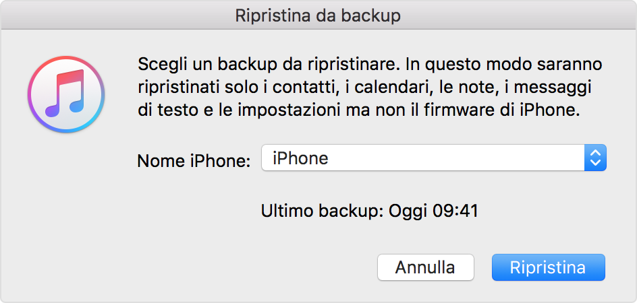Click the white area of the iPhone combo box
Screen dimensions: 637x303
422,158
